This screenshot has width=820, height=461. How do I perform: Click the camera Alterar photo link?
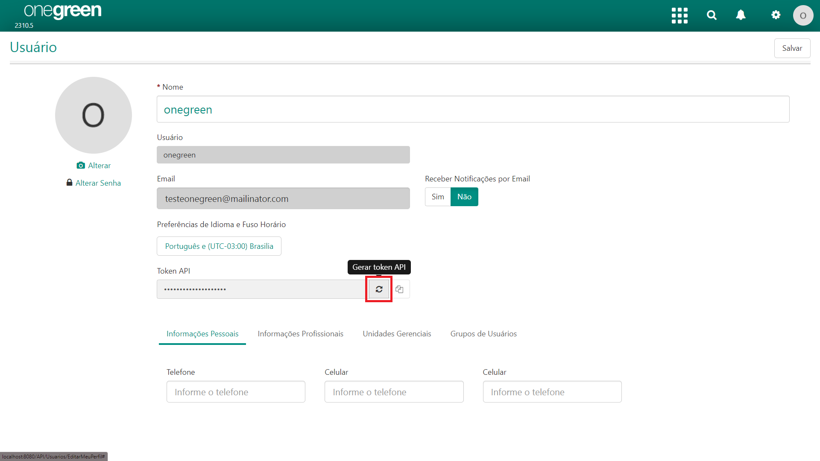[x=94, y=166]
